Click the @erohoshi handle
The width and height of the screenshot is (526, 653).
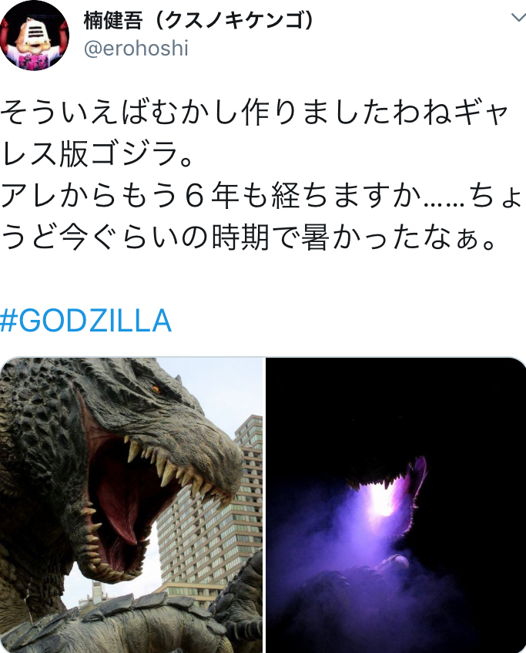click(136, 49)
